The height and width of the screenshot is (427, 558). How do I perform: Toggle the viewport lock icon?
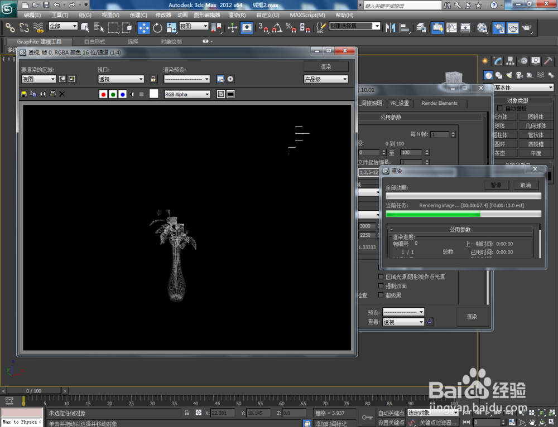point(153,79)
